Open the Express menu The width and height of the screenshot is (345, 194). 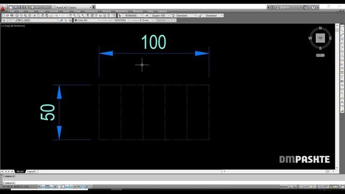[x=162, y=11]
